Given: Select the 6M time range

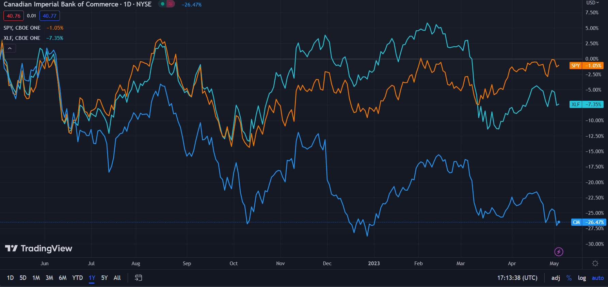Looking at the screenshot, I should (63, 278).
